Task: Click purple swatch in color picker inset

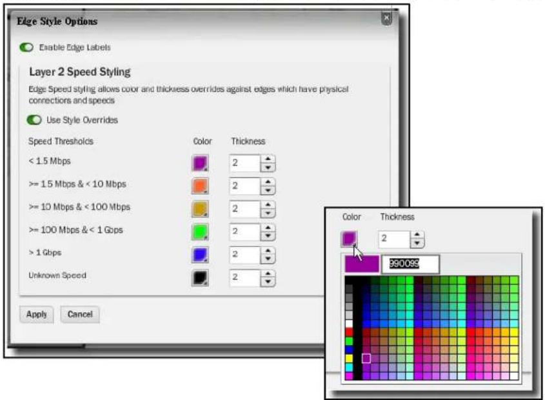Action: [349, 239]
